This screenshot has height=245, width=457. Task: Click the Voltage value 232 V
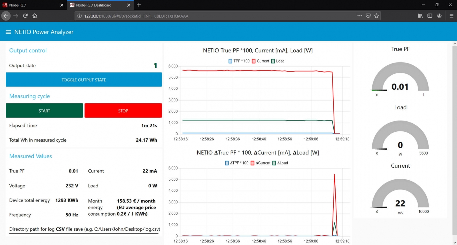pos(72,186)
